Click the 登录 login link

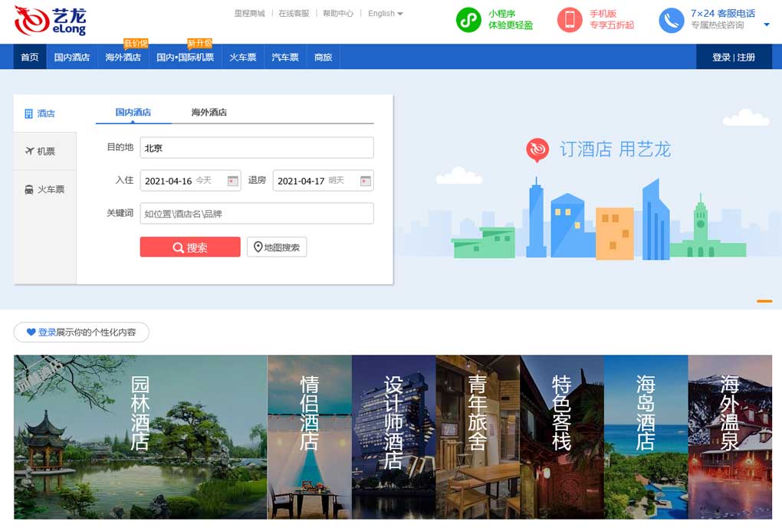click(721, 57)
